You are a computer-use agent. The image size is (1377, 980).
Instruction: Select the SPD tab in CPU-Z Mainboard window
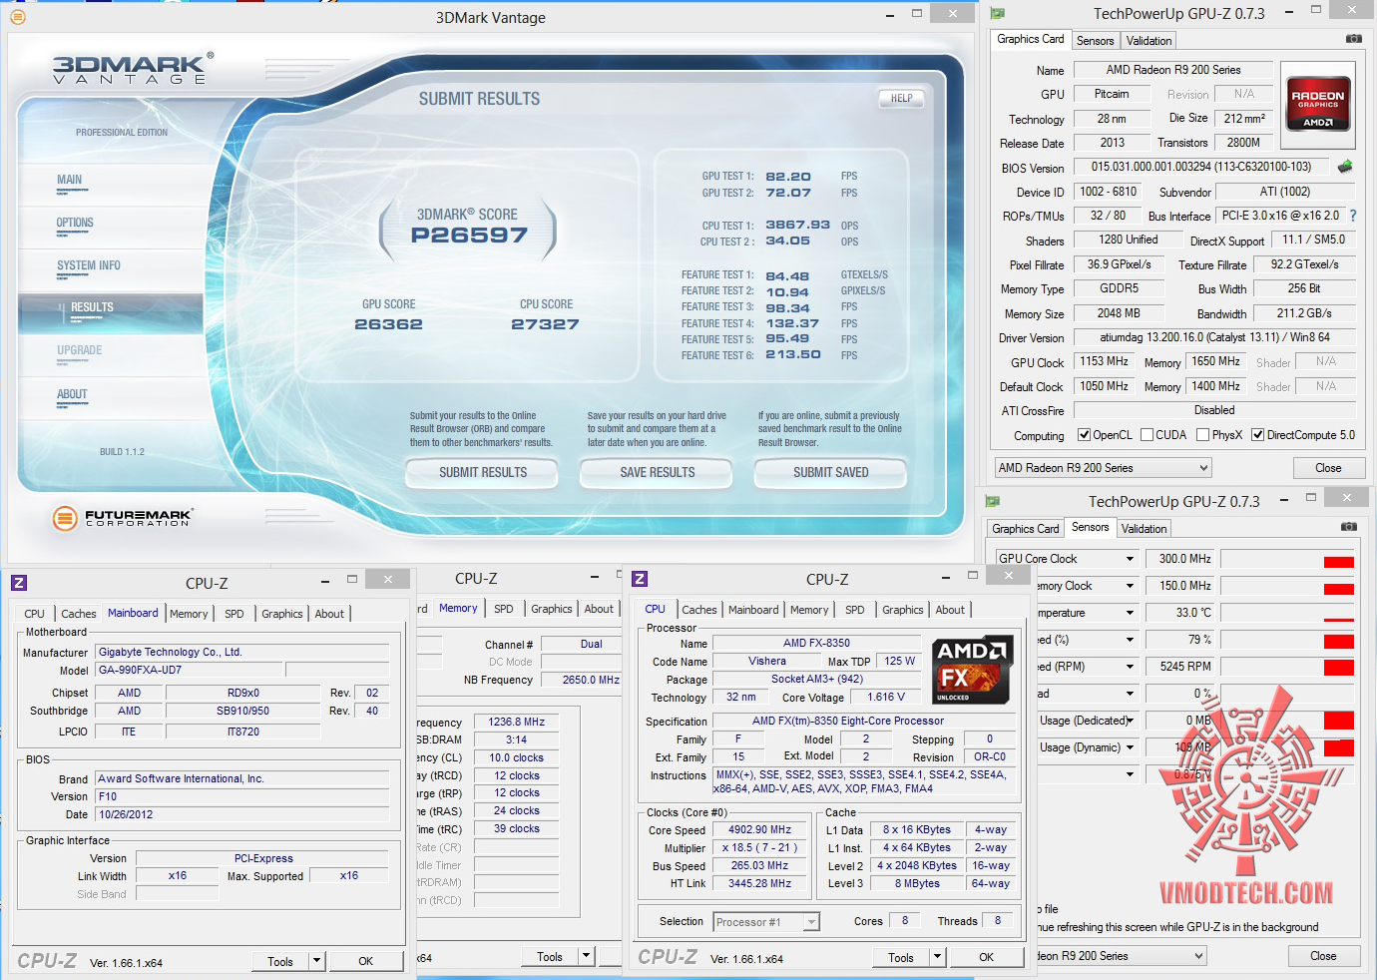point(233,614)
